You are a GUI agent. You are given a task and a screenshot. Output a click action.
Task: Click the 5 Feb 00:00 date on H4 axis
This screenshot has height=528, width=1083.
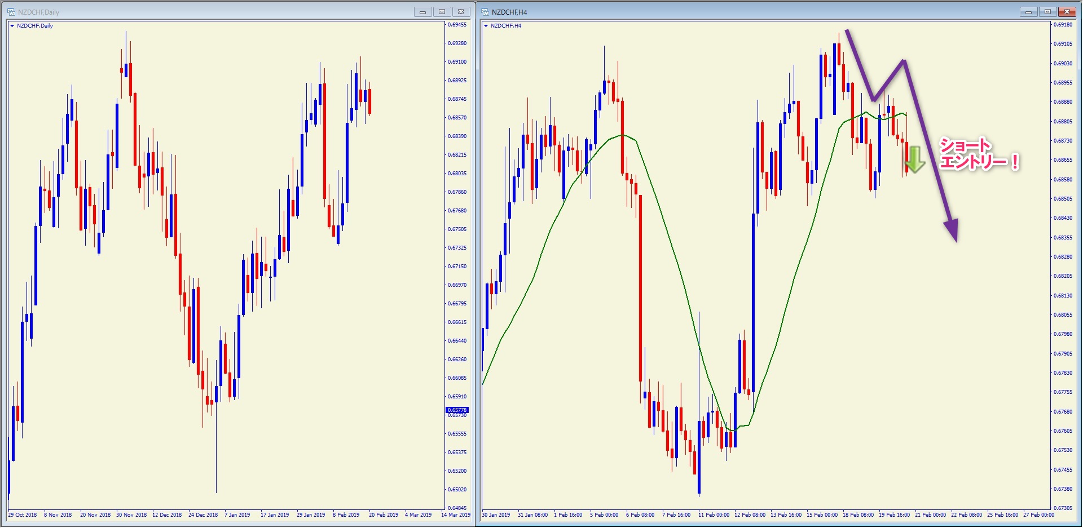point(604,515)
